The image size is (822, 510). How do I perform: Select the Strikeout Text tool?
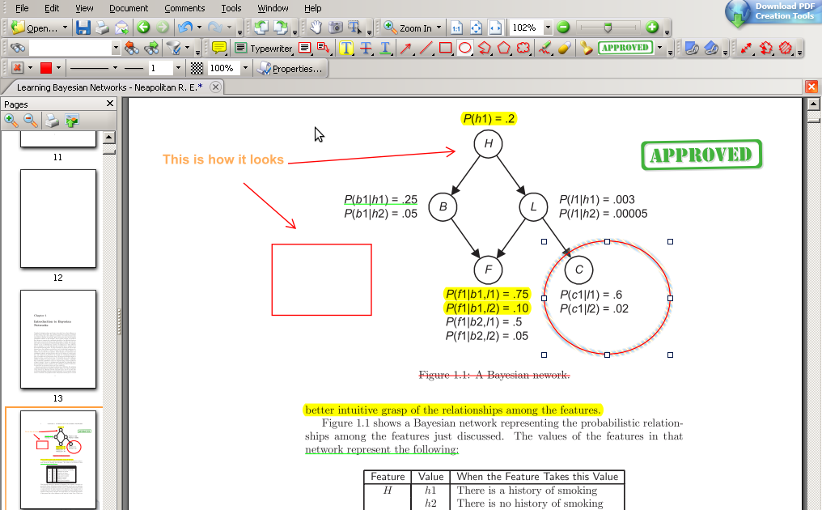coord(366,49)
